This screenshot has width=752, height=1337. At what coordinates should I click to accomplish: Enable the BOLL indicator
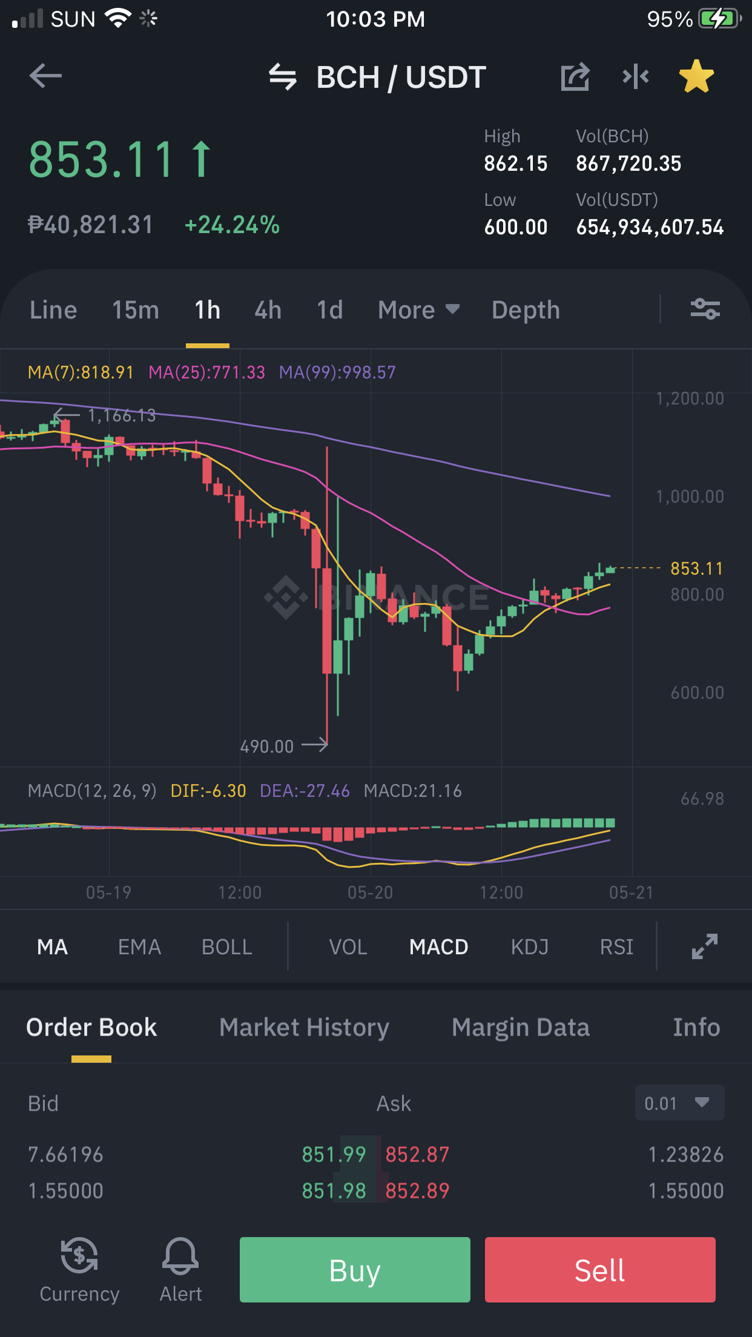227,947
